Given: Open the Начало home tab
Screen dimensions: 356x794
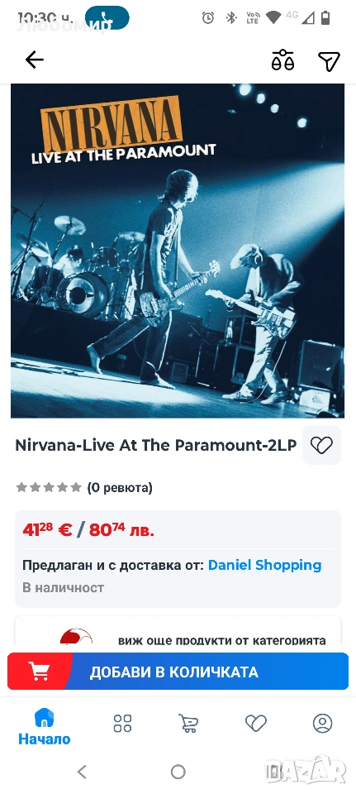Looking at the screenshot, I should 44,727.
